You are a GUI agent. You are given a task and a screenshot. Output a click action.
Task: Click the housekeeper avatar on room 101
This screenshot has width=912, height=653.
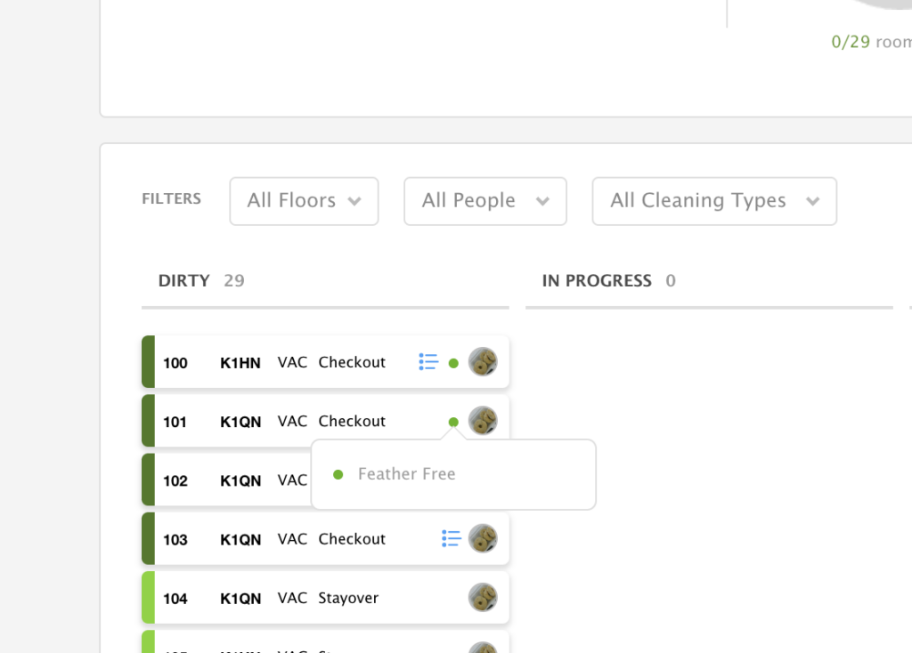(x=483, y=421)
